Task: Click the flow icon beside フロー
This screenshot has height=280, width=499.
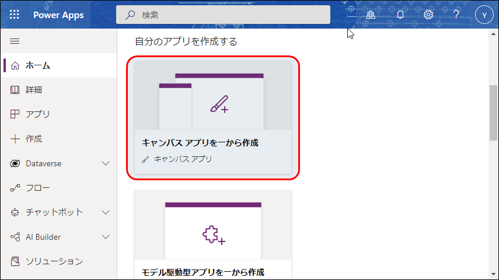Action: coord(15,188)
